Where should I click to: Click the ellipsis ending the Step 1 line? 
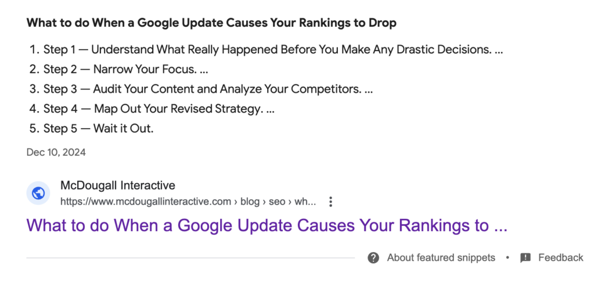pyautogui.click(x=498, y=50)
